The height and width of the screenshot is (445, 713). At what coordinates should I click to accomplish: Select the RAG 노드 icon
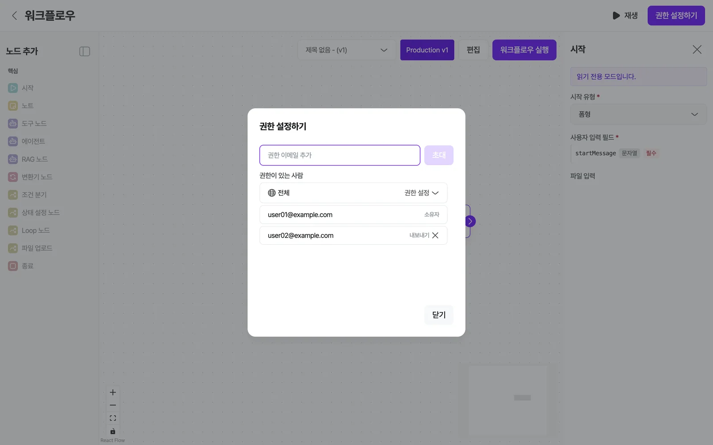click(13, 159)
